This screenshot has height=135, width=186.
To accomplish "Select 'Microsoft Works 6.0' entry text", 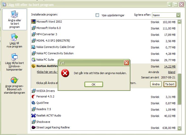I will click(48, 28).
